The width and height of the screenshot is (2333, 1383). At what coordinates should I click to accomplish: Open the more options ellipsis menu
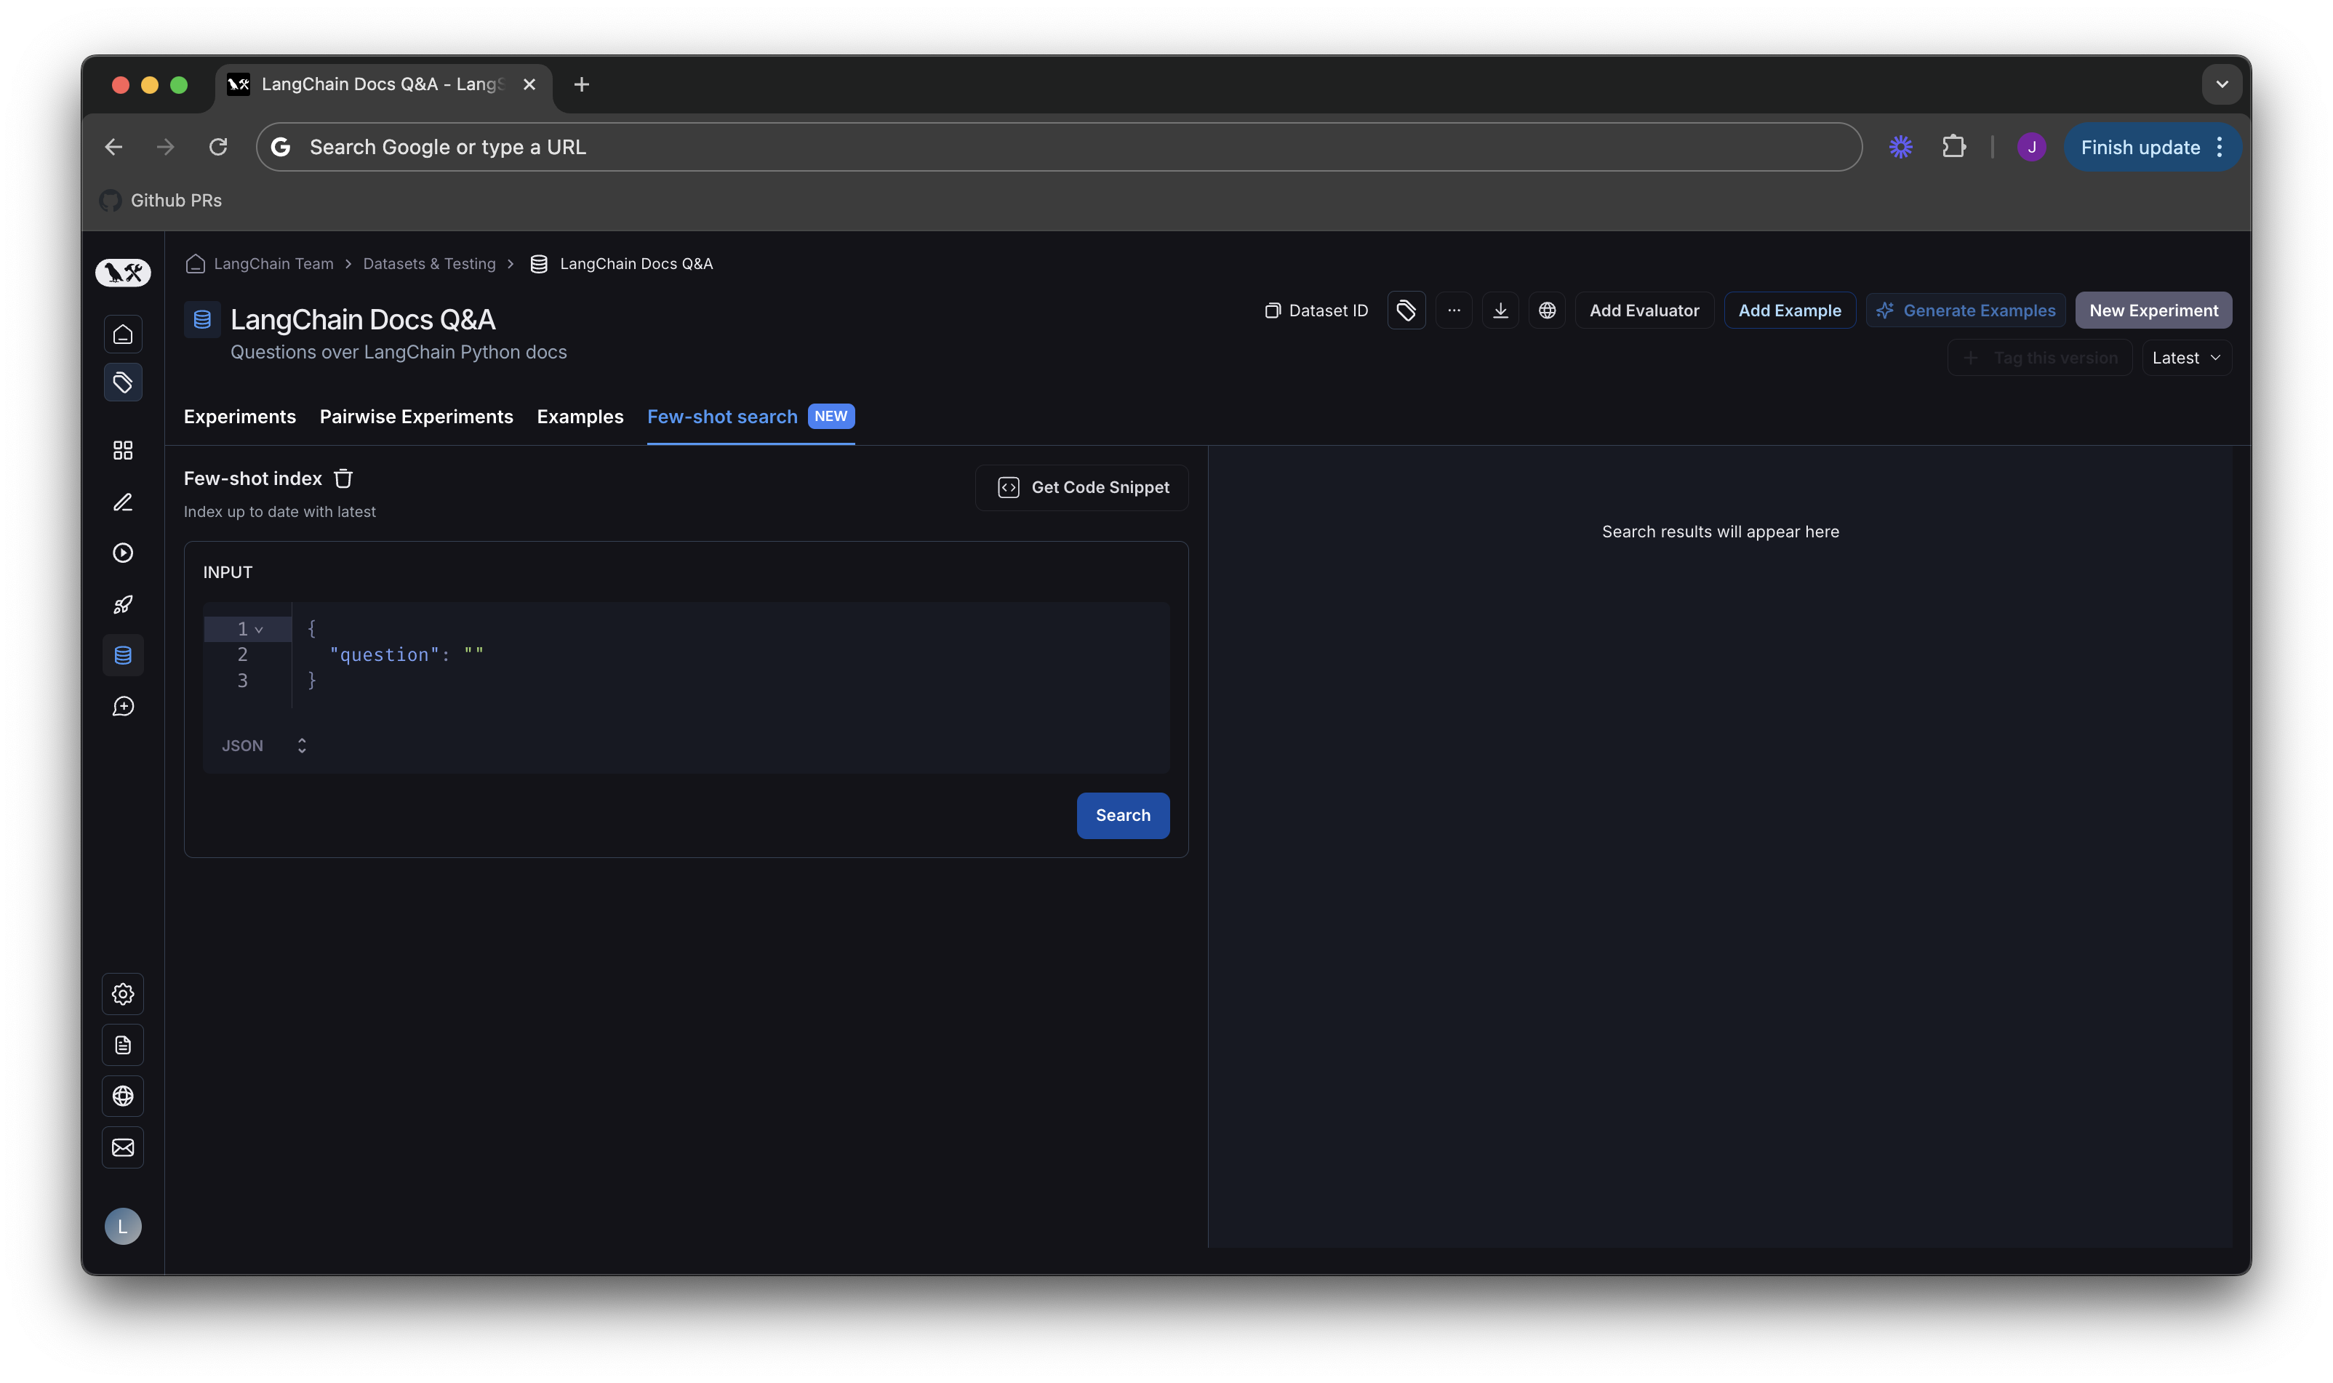click(1453, 310)
